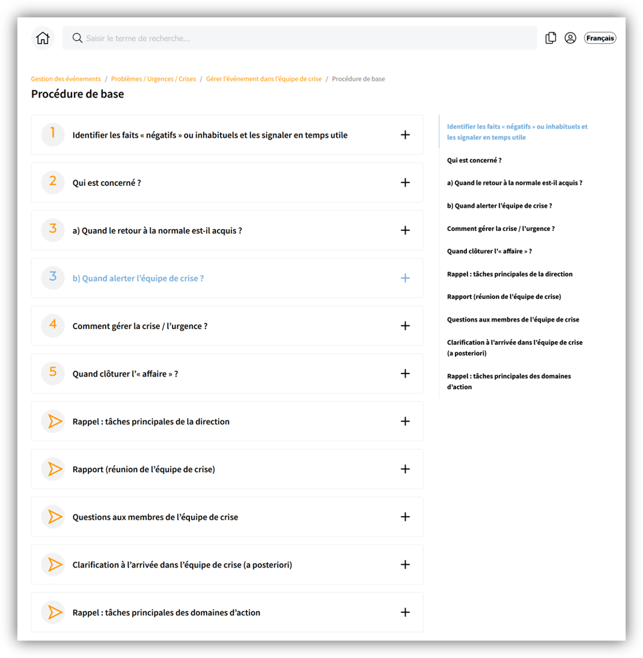Image resolution: width=643 pixels, height=658 pixels.
Task: Click arrow icon beside Clarification à l'arrivée
Action: coord(53,565)
